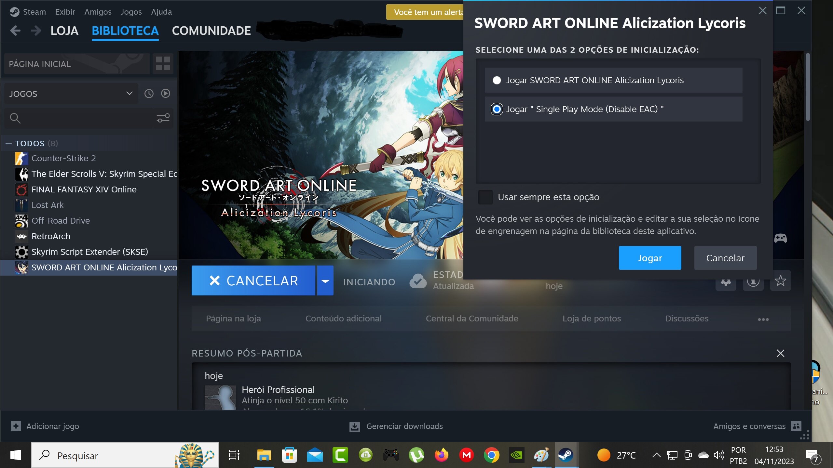Toggle the collections grid view icon

pyautogui.click(x=163, y=63)
